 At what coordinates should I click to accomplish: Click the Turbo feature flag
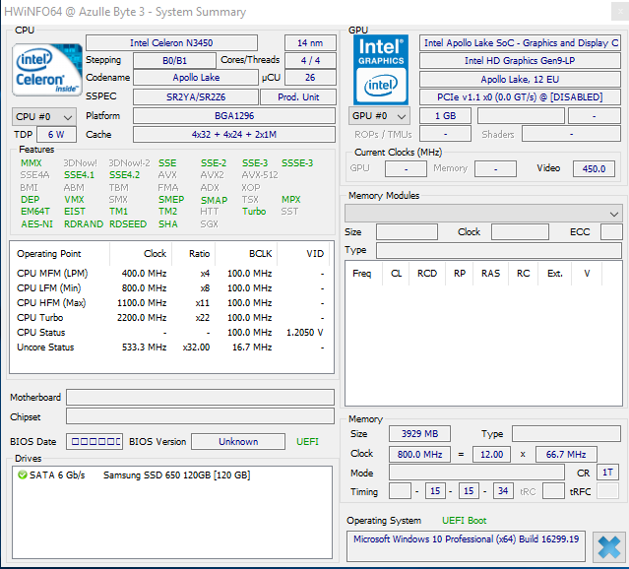[x=254, y=212]
